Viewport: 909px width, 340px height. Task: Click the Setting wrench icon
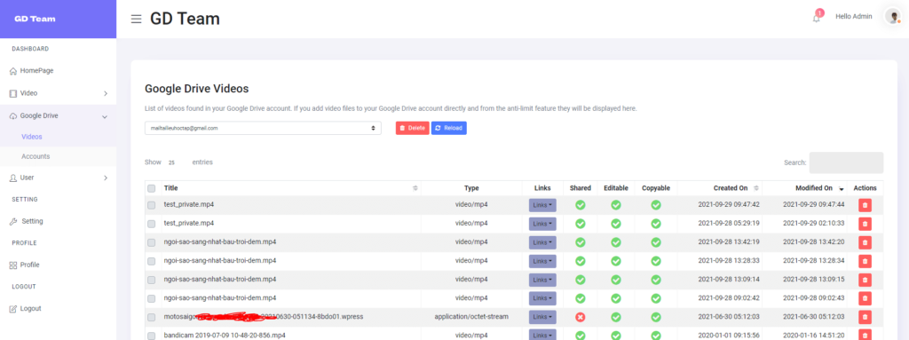pos(13,222)
